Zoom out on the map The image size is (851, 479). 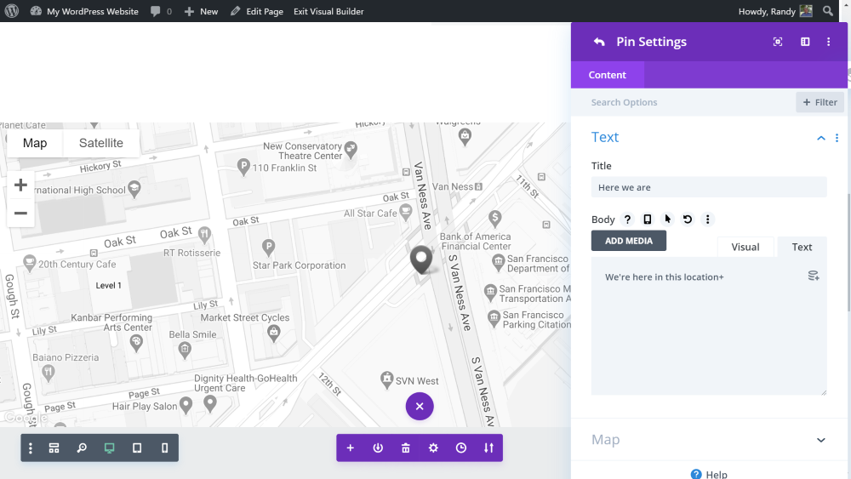[20, 214]
